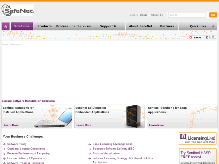Click LicensingLive Join the Conversation banner
This screenshot has width=219, height=164.
198,138
